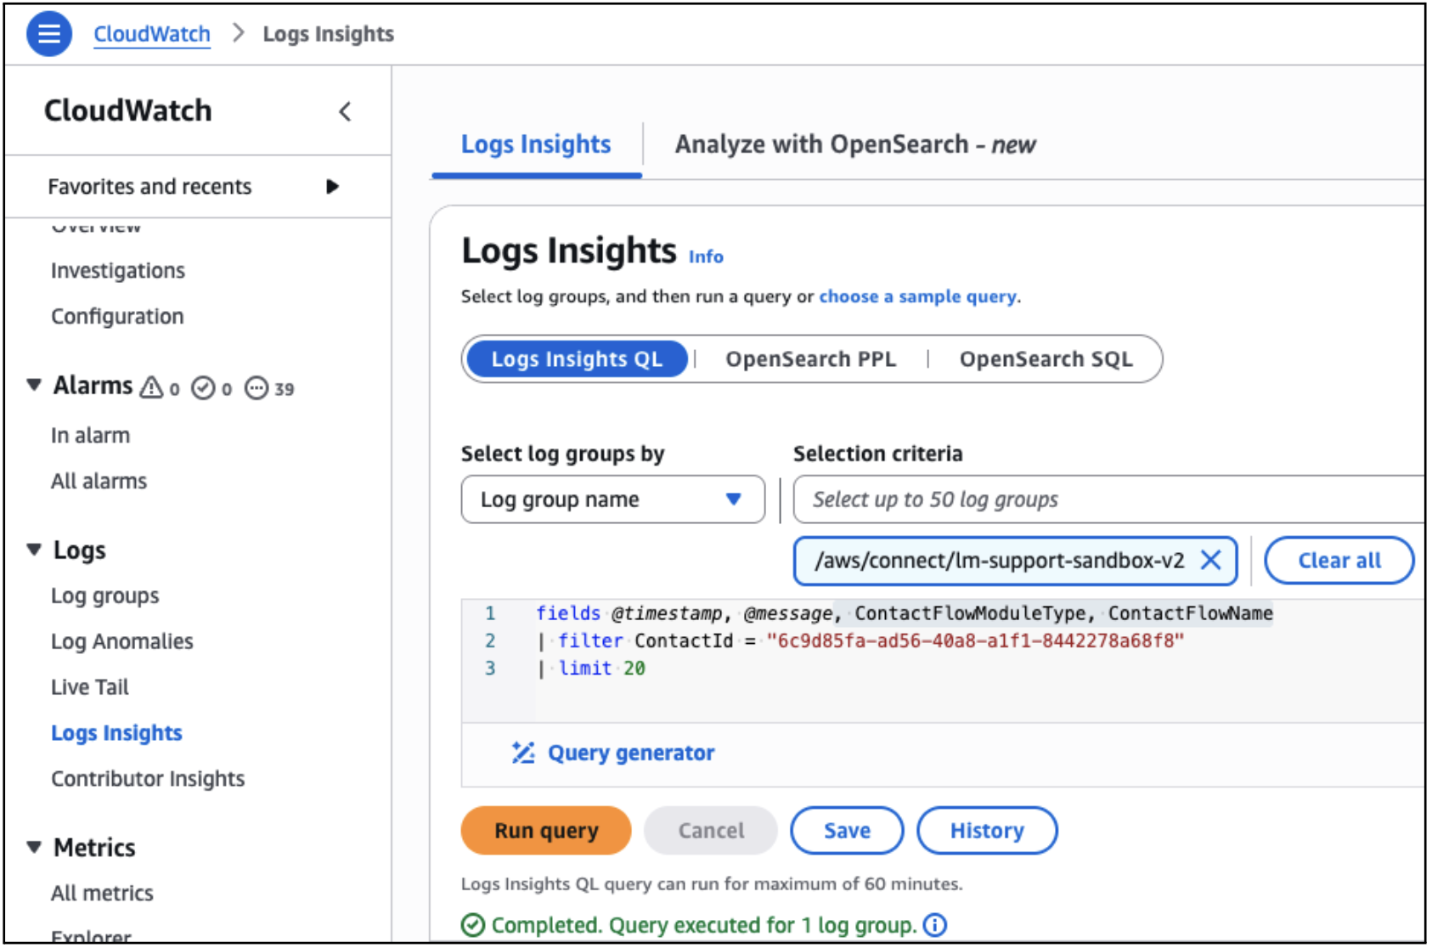The width and height of the screenshot is (1432, 948).
Task: Switch query language to OpenSearch SQL
Action: pyautogui.click(x=1046, y=359)
